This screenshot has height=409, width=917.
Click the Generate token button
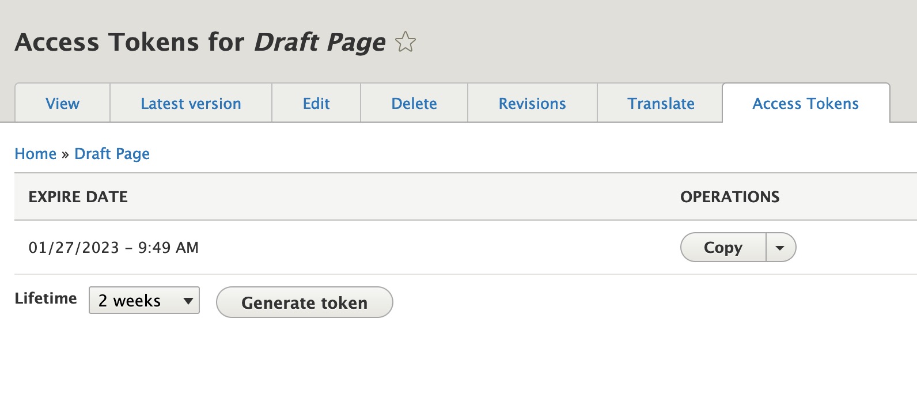[305, 302]
